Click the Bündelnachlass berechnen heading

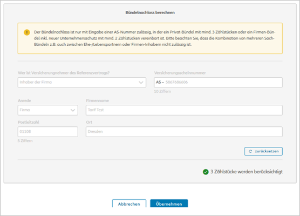[x=150, y=12]
